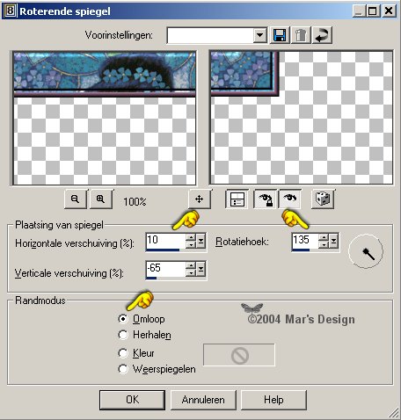Viewport: 401px width, 420px height.
Task: Activate the preview navigate crosshair button
Action: tap(200, 199)
